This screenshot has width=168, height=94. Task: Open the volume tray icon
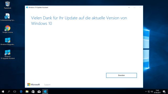152,92
